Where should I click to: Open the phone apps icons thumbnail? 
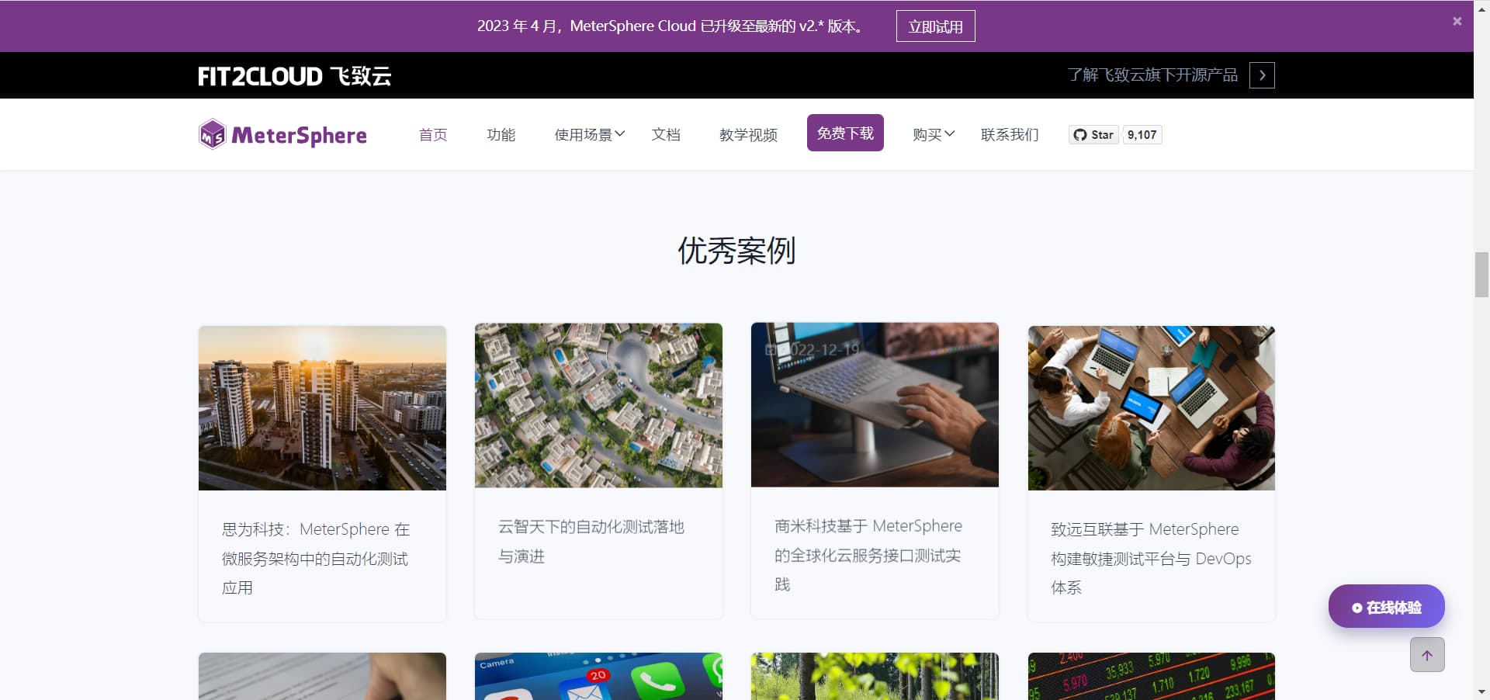(598, 676)
